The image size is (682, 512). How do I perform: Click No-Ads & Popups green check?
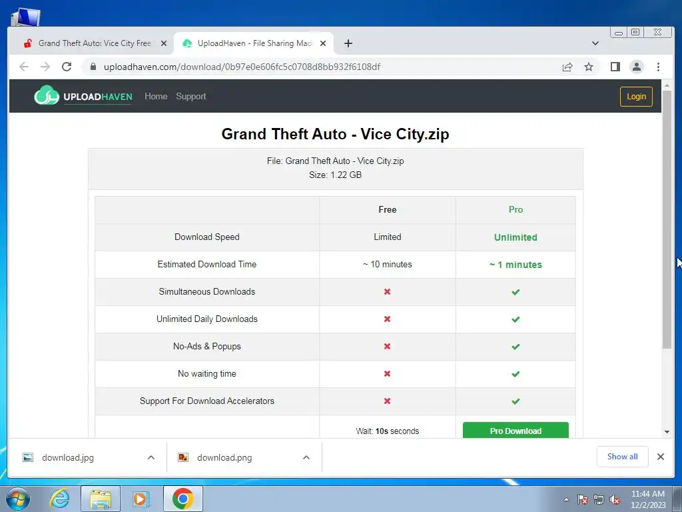point(515,347)
